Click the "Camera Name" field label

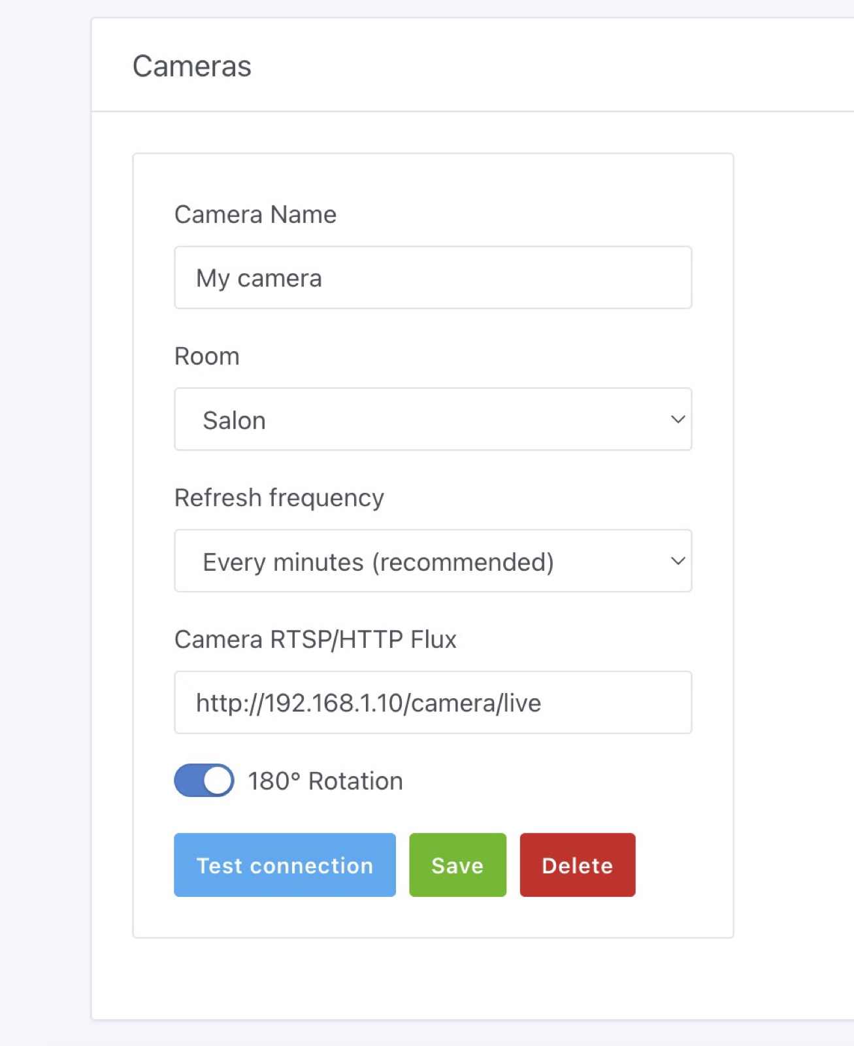click(x=255, y=214)
